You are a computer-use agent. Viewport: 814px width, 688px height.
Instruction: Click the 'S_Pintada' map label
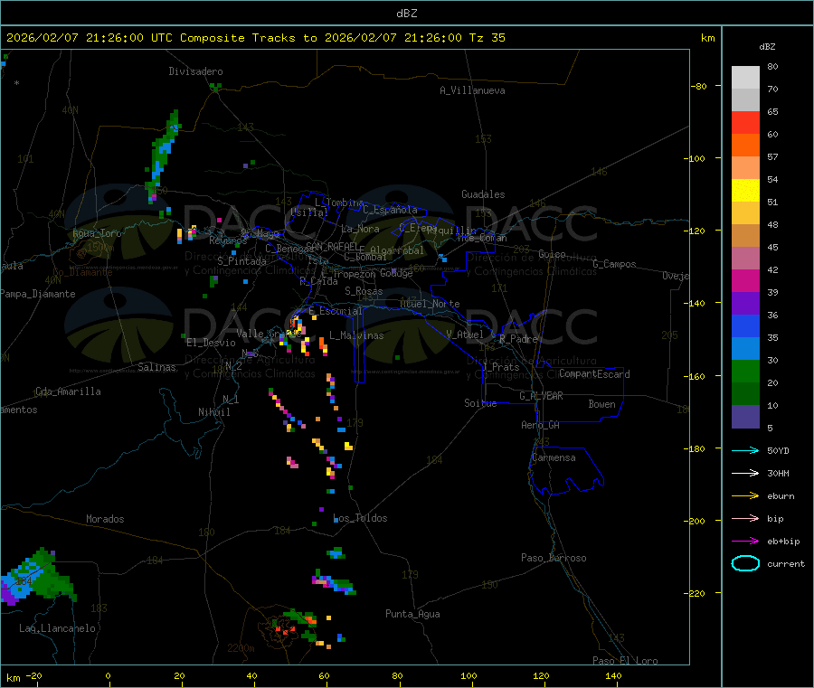[241, 261]
